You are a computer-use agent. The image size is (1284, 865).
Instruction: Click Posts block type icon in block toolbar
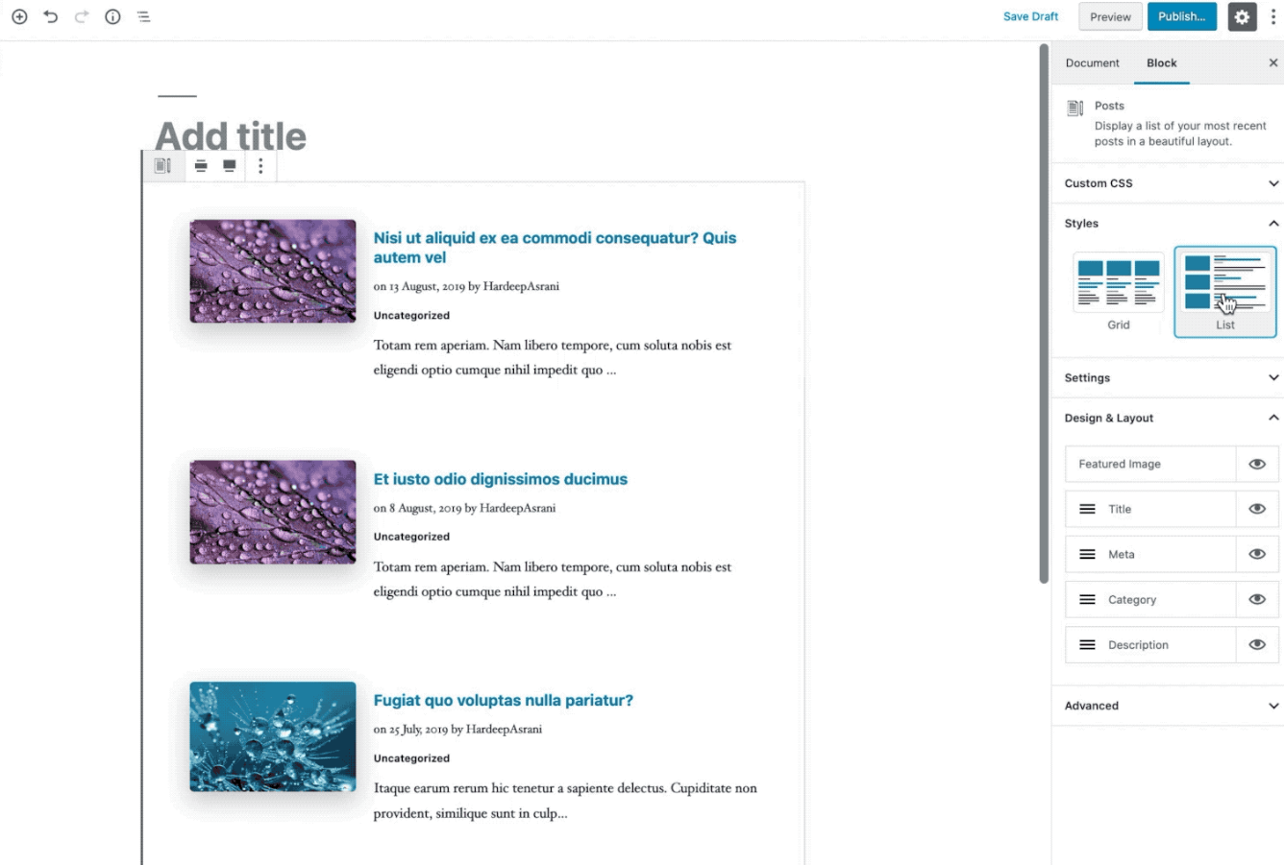pos(162,166)
